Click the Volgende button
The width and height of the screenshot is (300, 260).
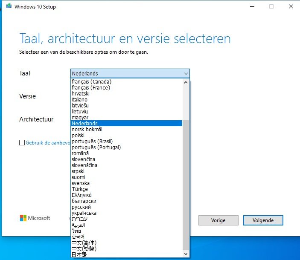(x=263, y=220)
